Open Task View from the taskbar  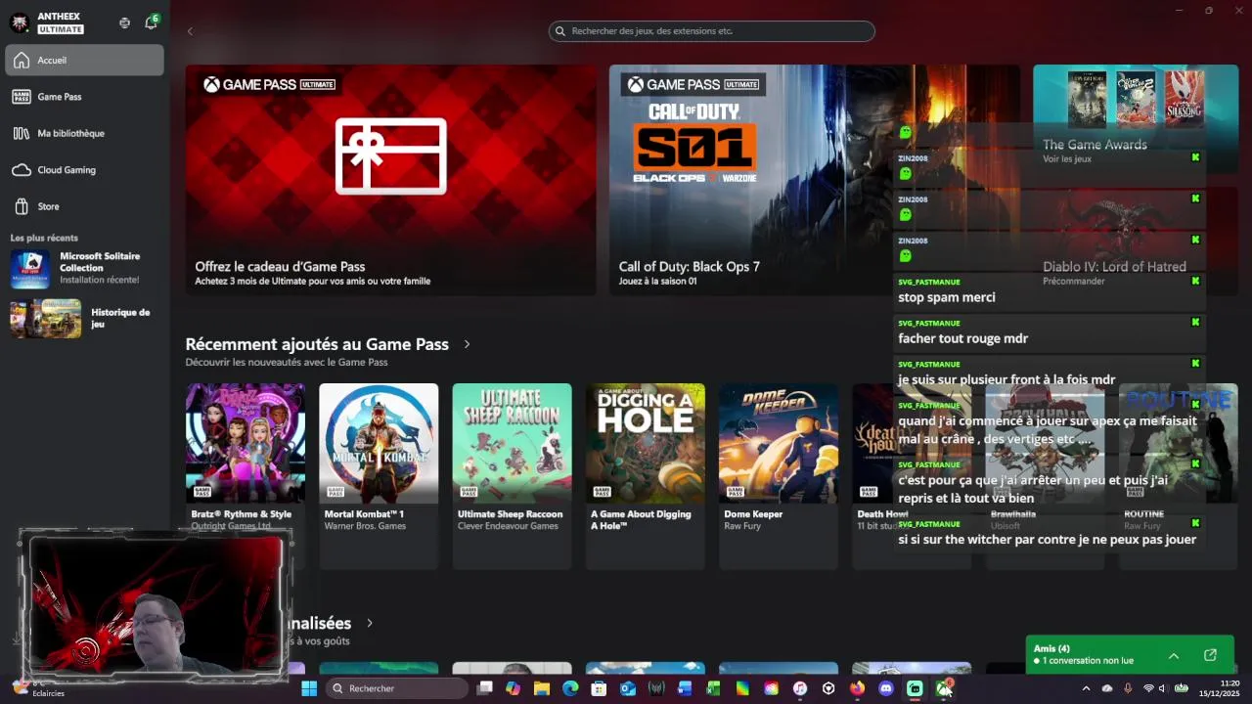click(x=484, y=688)
